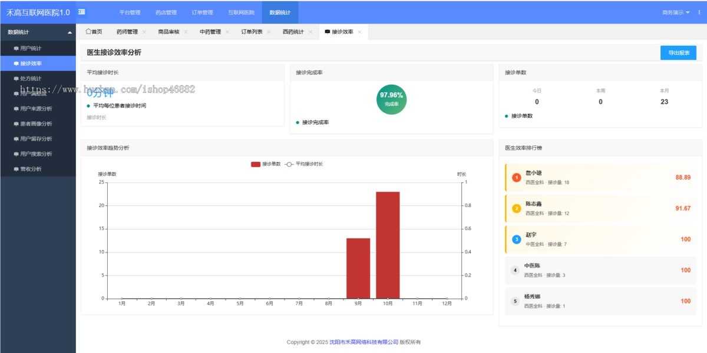Click the rank 5 badge beside 杨秀娜
The height and width of the screenshot is (353, 707).
[x=516, y=301]
